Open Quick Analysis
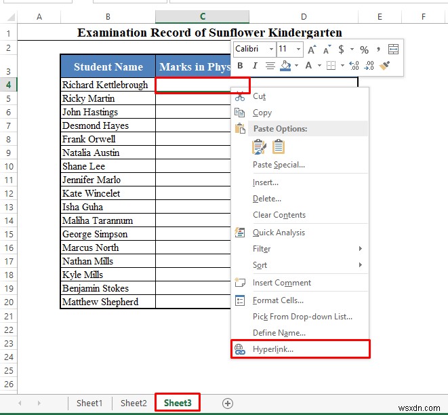Image resolution: width=448 pixels, height=415 pixels. coord(300,233)
